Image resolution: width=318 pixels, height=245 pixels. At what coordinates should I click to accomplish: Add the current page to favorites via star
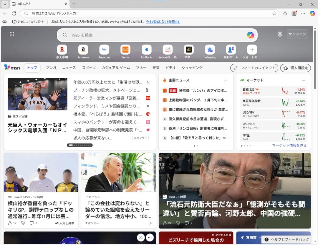click(x=274, y=13)
